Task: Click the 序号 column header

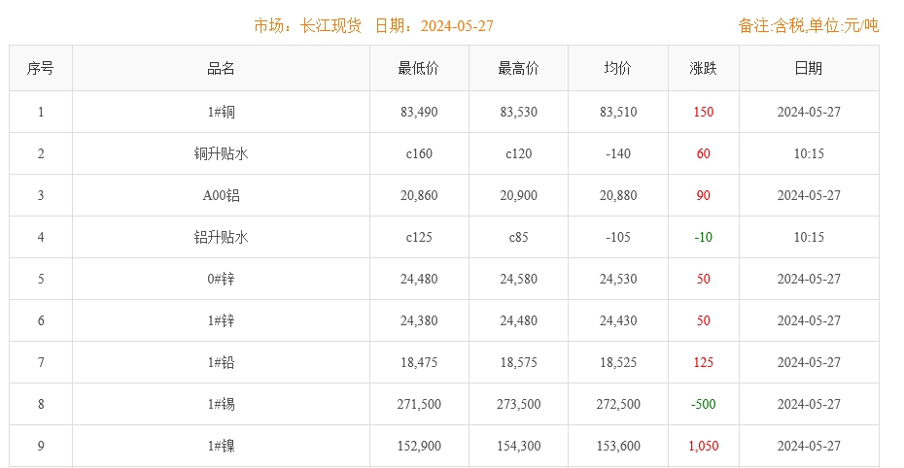Action: click(41, 69)
